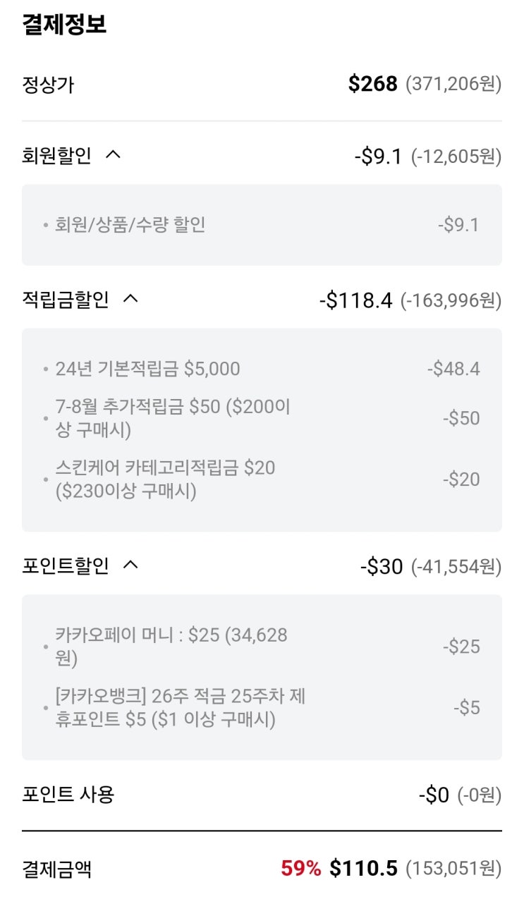Viewport: 524px width, 899px height.
Task: Tap the 적립금할인 label text
Action: 66,300
